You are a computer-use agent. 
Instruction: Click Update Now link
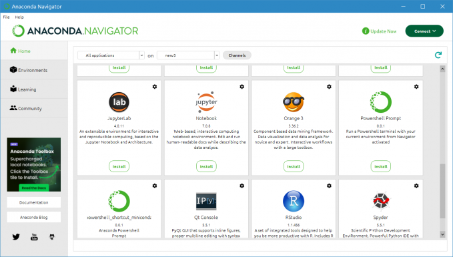[384, 31]
